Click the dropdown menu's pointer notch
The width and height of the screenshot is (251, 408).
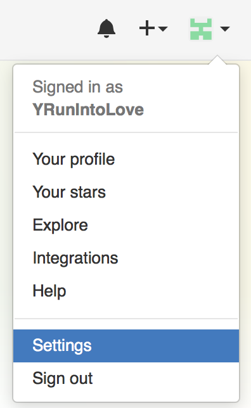coord(217,60)
